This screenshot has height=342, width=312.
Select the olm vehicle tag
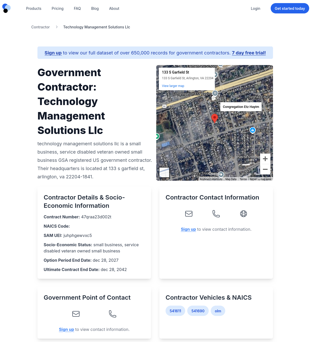(x=218, y=311)
